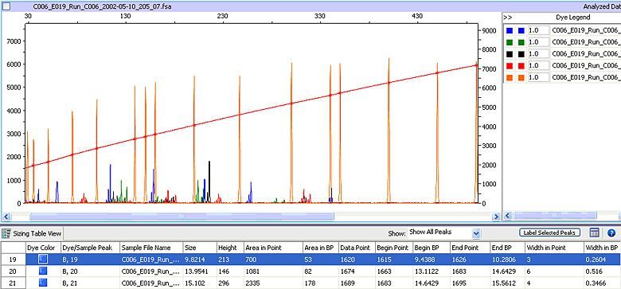
Task: Click the Data Point column header
Action: tap(357, 248)
